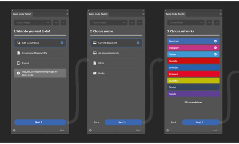Click Social Media Toolkit tab in step 3 panel

(x=175, y=14)
